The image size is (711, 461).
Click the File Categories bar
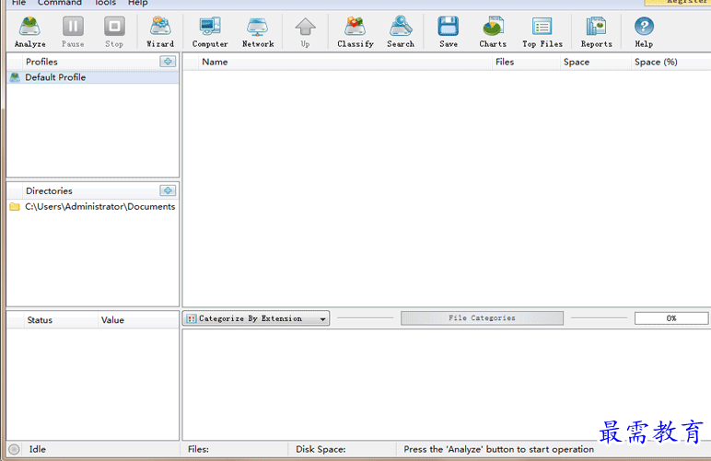[x=482, y=318]
